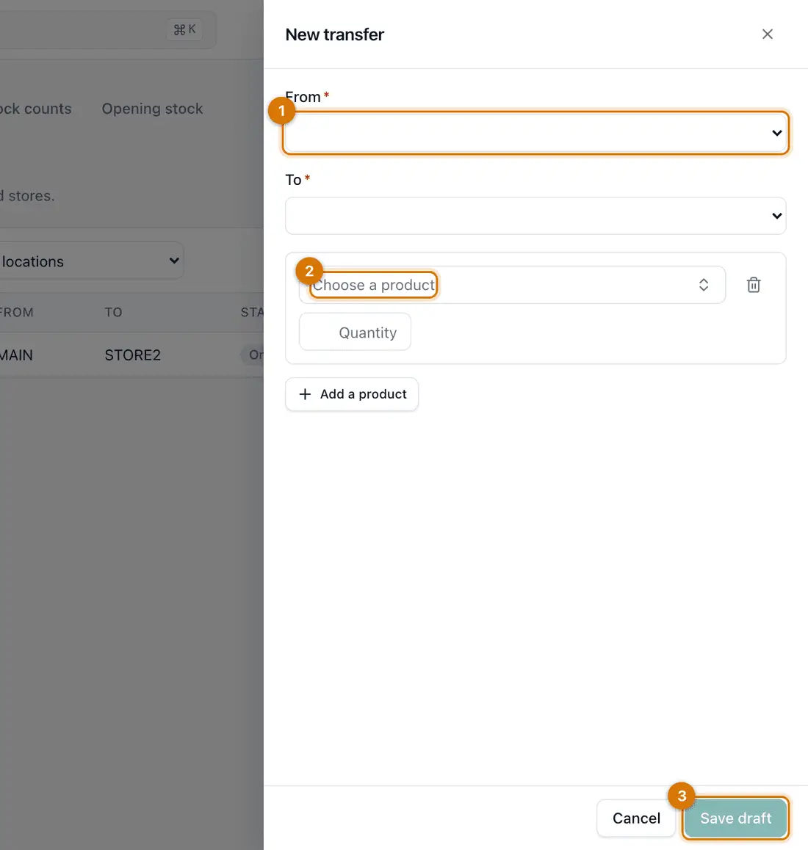Cancel the new transfer
The width and height of the screenshot is (808, 850).
click(636, 818)
